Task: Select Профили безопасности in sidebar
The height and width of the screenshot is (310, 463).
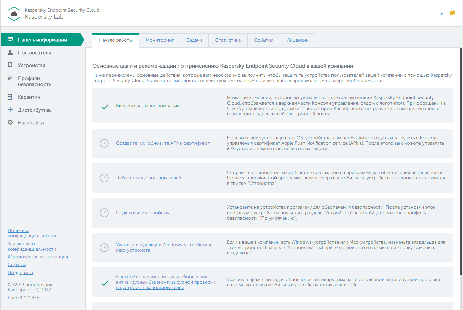Action: tap(34, 81)
